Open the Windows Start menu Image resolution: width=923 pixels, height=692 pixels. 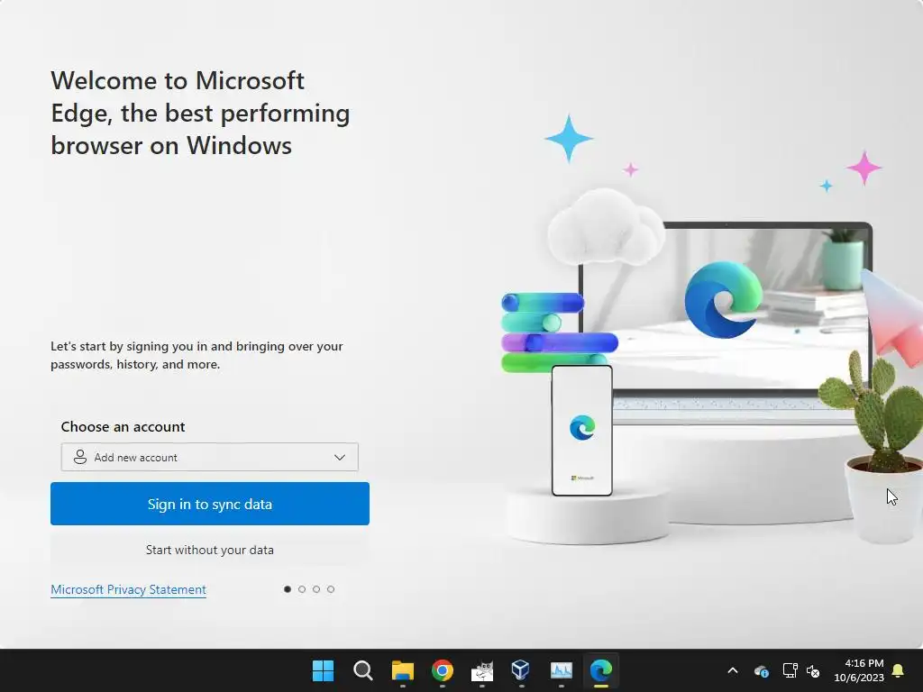pos(324,670)
